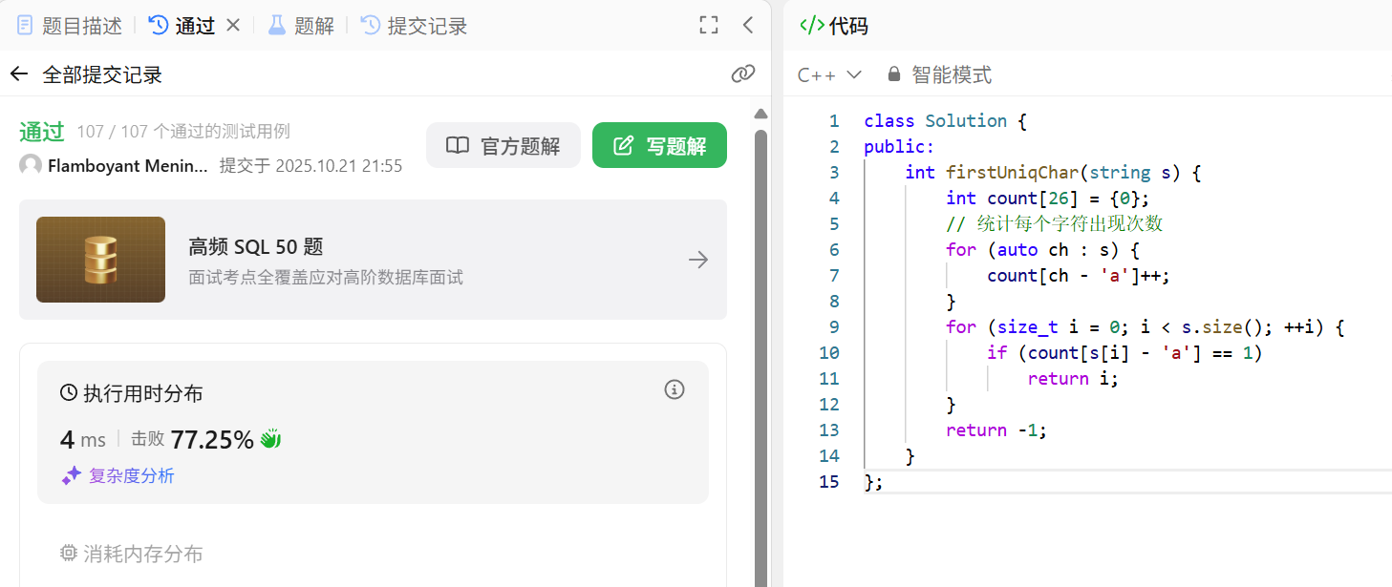Viewport: 1392px width, 587px height.
Task: Click the fullscreen expand icon on tab bar
Action: (x=708, y=26)
